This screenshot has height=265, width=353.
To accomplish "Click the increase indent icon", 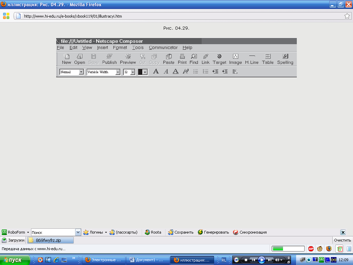I will [x=225, y=72].
